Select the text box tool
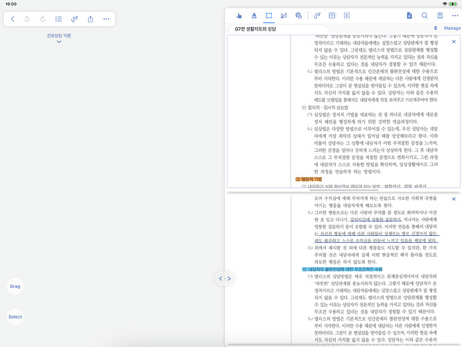 click(x=332, y=16)
